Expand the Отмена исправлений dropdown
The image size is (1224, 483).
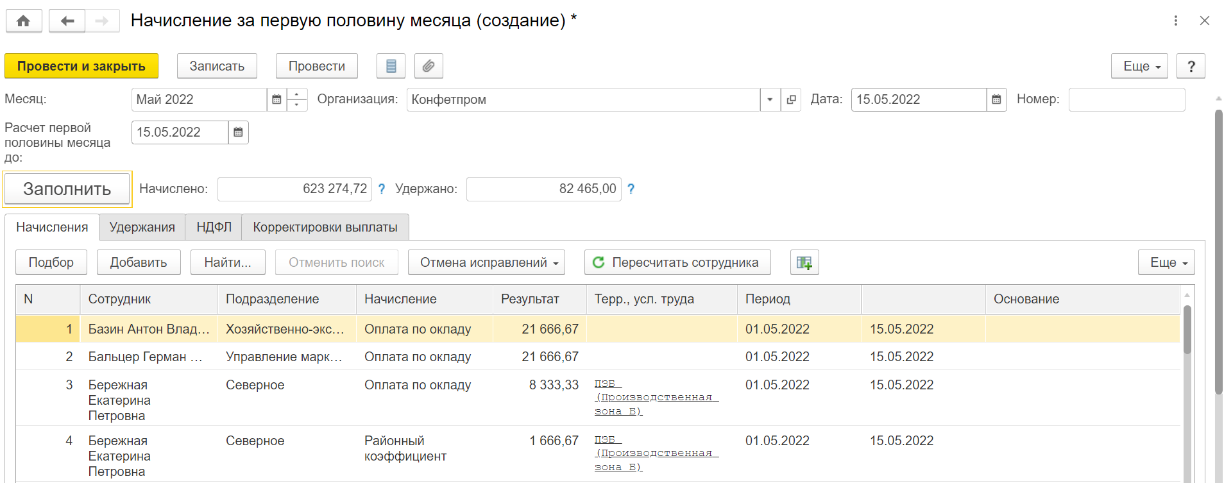486,262
